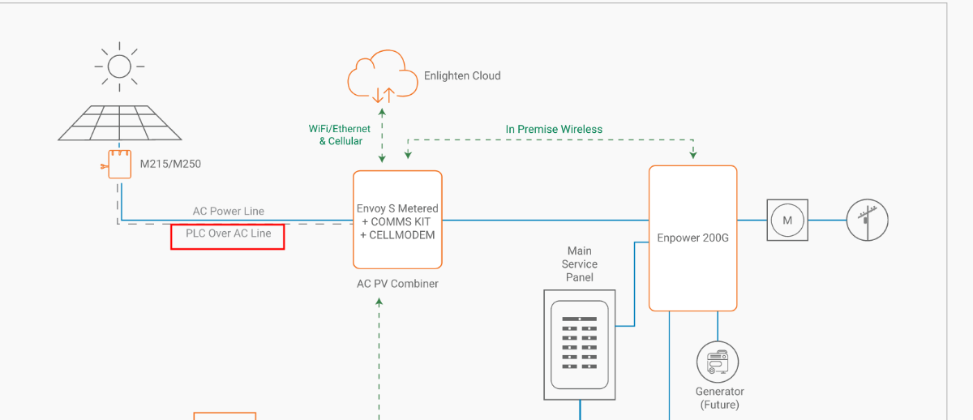This screenshot has height=420, width=973.
Task: Select the Enlighten Cloud text label
Action: (x=462, y=75)
